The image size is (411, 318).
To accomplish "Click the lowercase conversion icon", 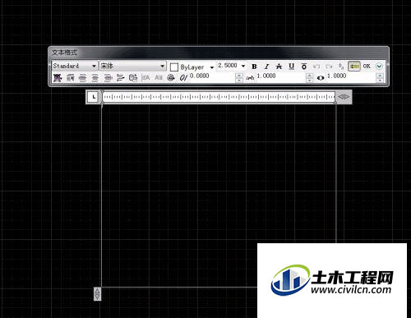I will [159, 78].
